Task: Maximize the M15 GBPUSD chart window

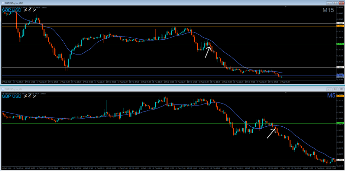Action: tap(336, 3)
